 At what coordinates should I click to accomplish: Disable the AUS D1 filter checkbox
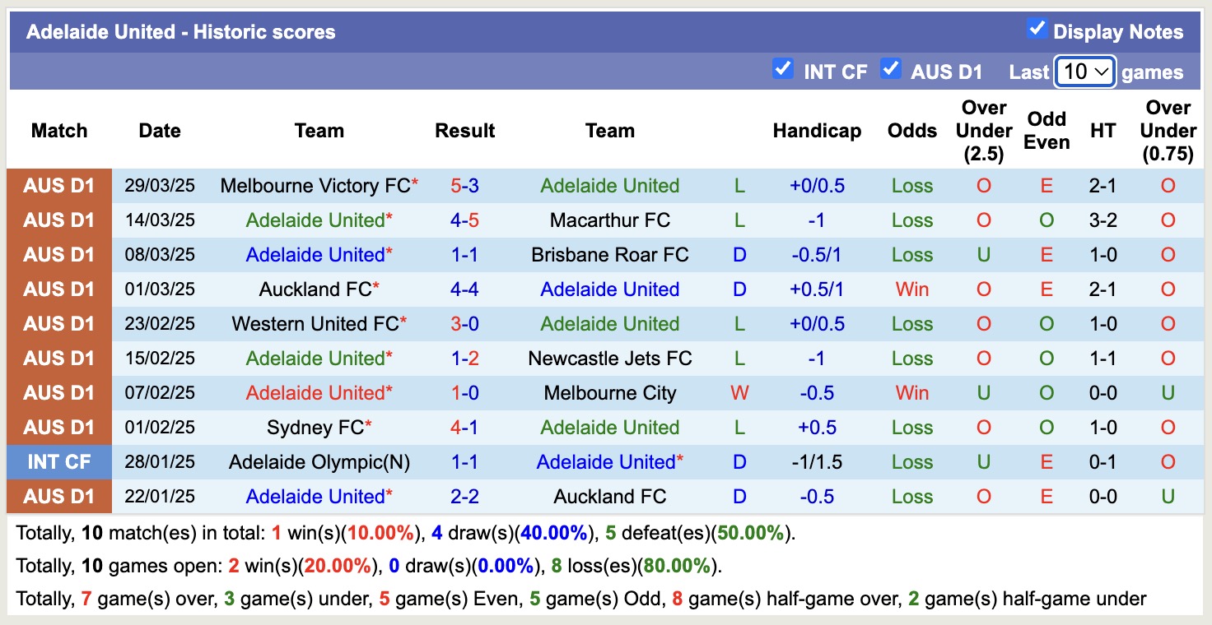click(891, 70)
